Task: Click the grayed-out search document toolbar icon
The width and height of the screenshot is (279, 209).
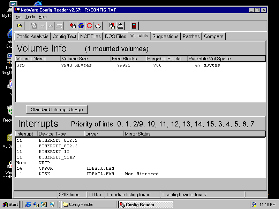Action: point(34,26)
